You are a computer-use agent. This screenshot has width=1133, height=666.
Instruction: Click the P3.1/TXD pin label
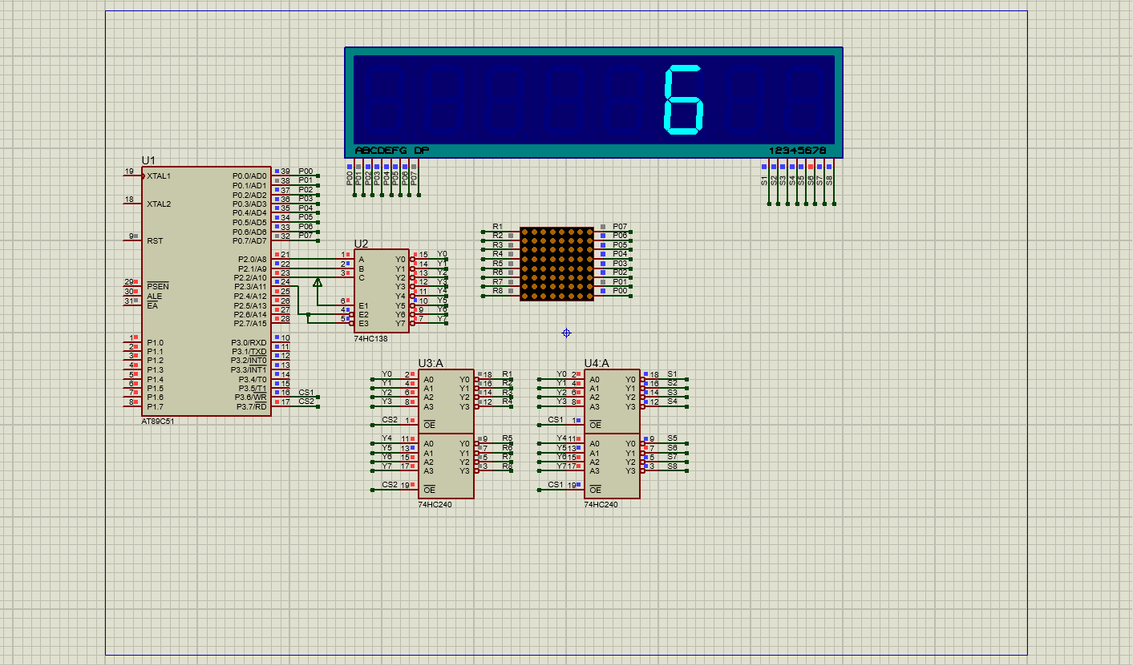251,351
